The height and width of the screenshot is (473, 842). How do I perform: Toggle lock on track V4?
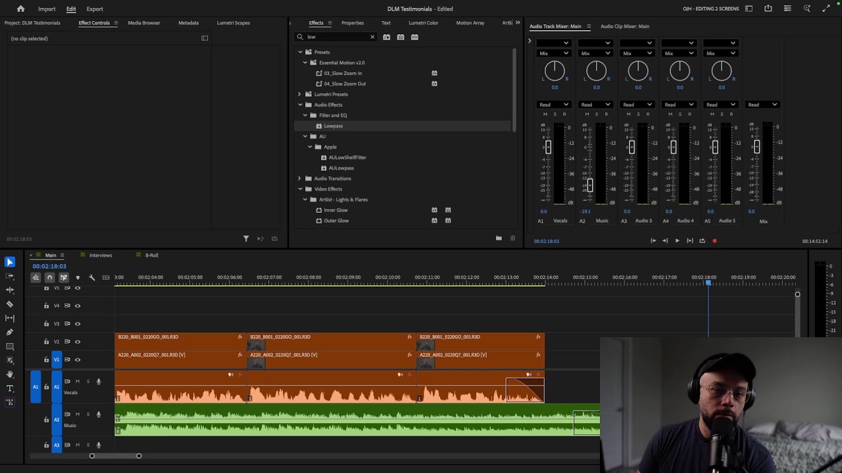46,305
